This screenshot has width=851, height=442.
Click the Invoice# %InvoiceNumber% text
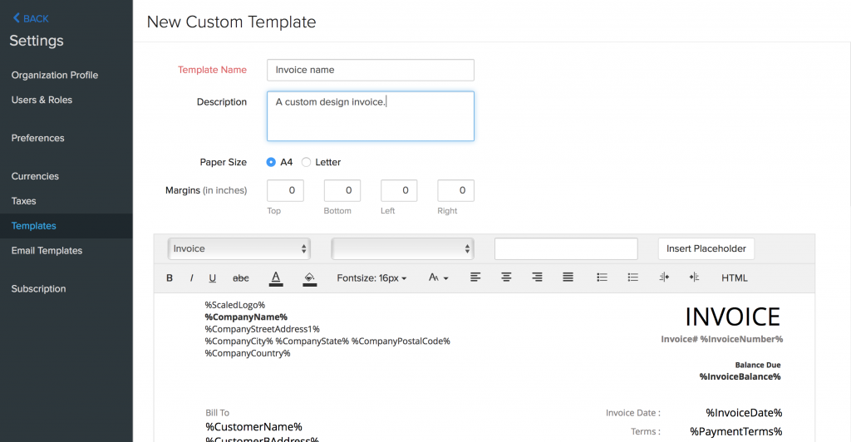coord(722,339)
